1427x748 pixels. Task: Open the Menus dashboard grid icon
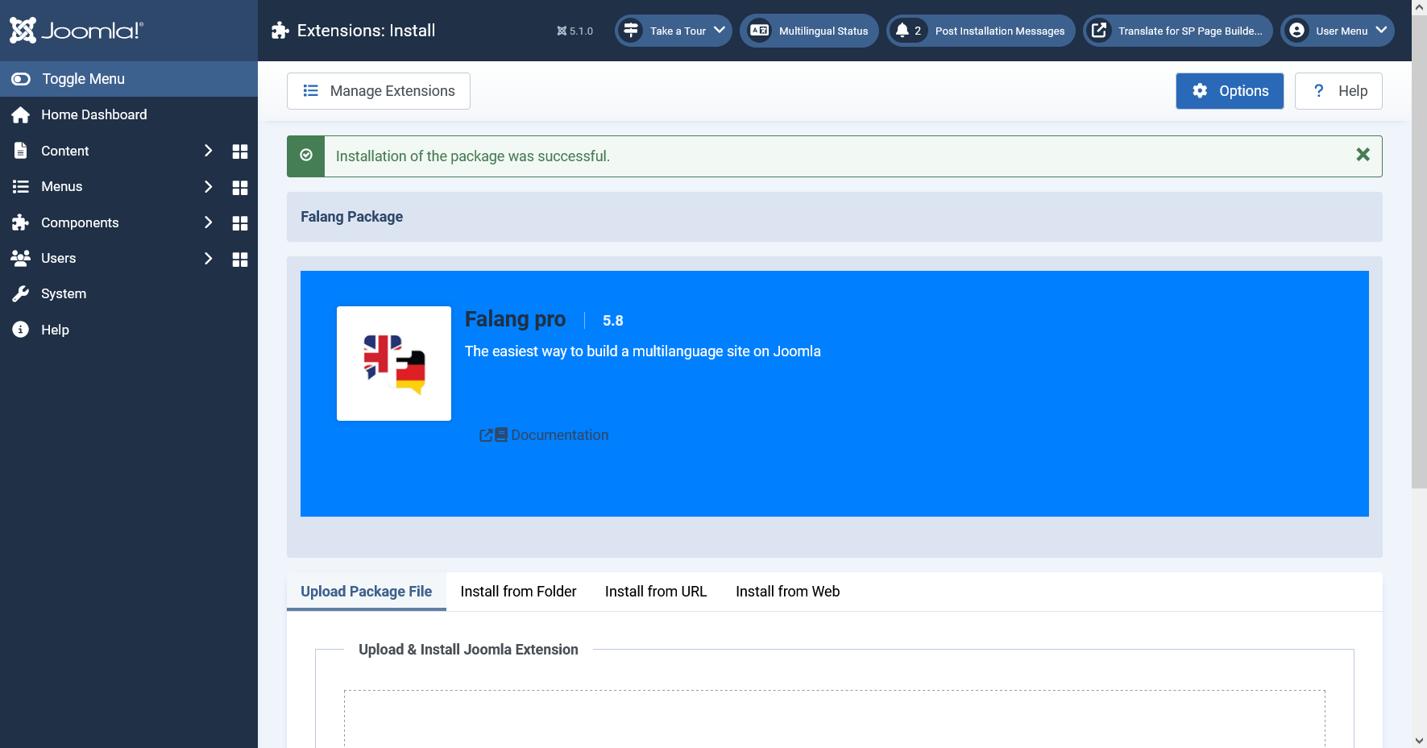pos(240,188)
